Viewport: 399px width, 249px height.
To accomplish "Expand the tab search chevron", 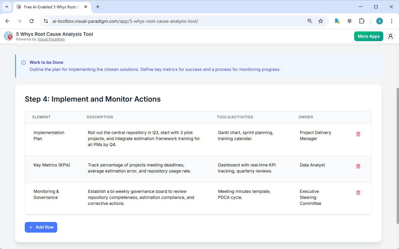I will coord(6,7).
